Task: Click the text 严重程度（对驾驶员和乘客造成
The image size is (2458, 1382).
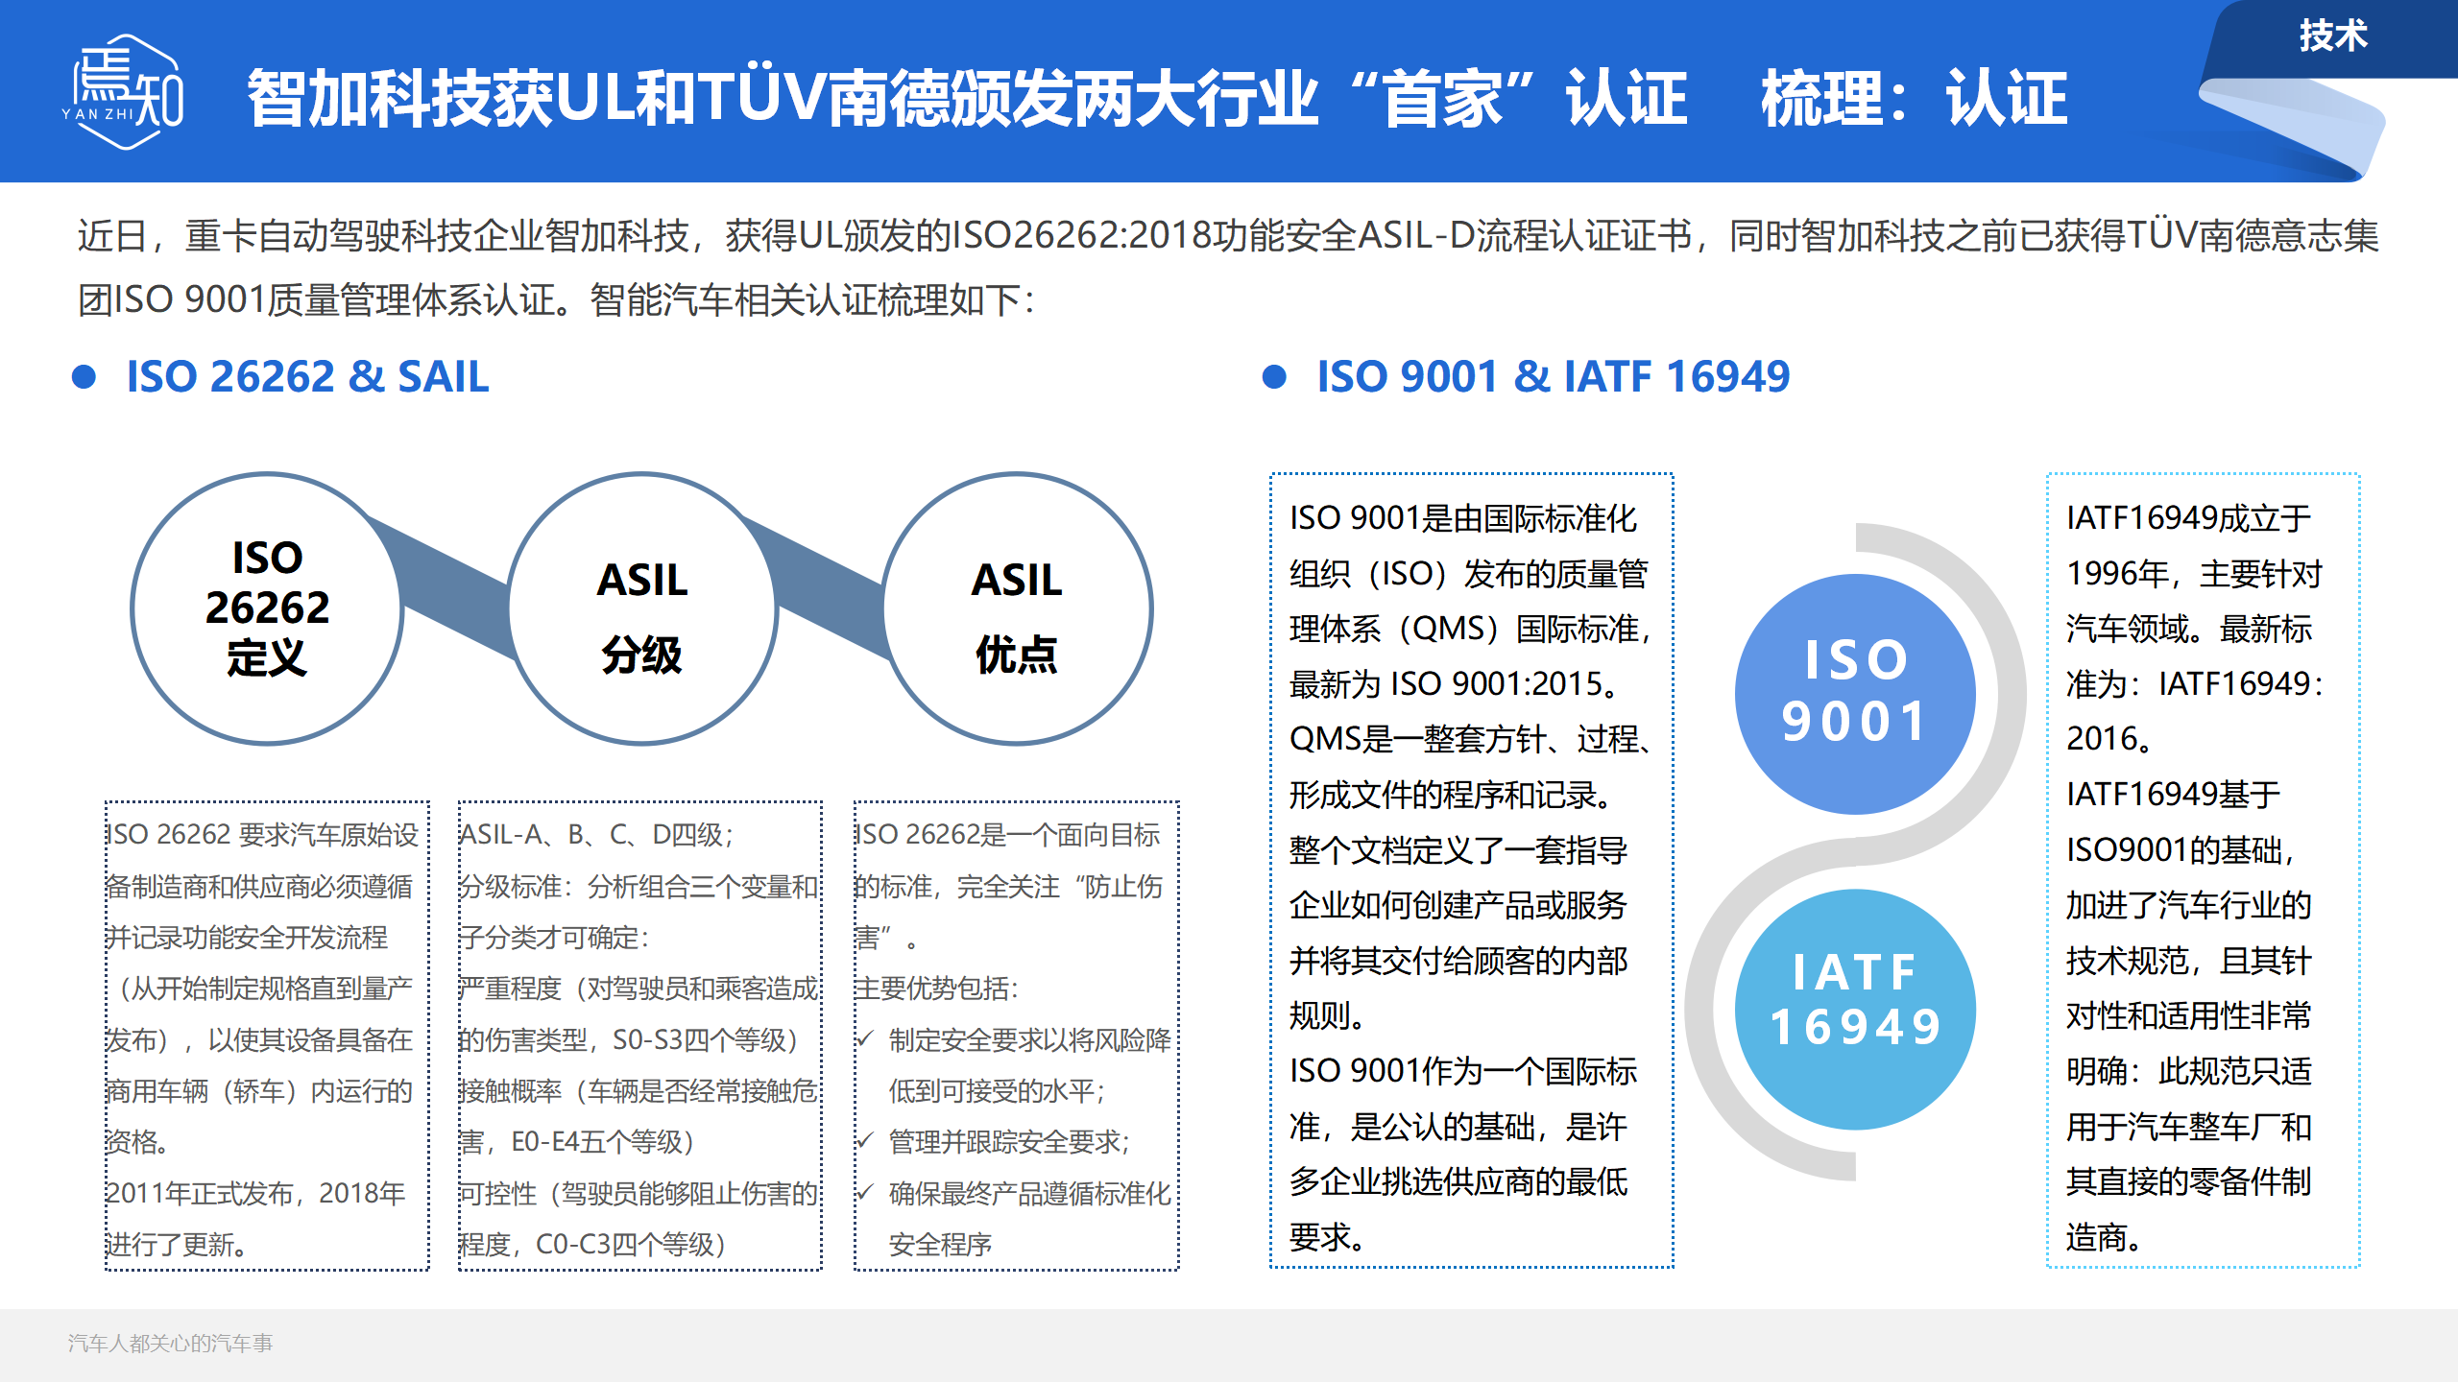Action: coord(639,989)
